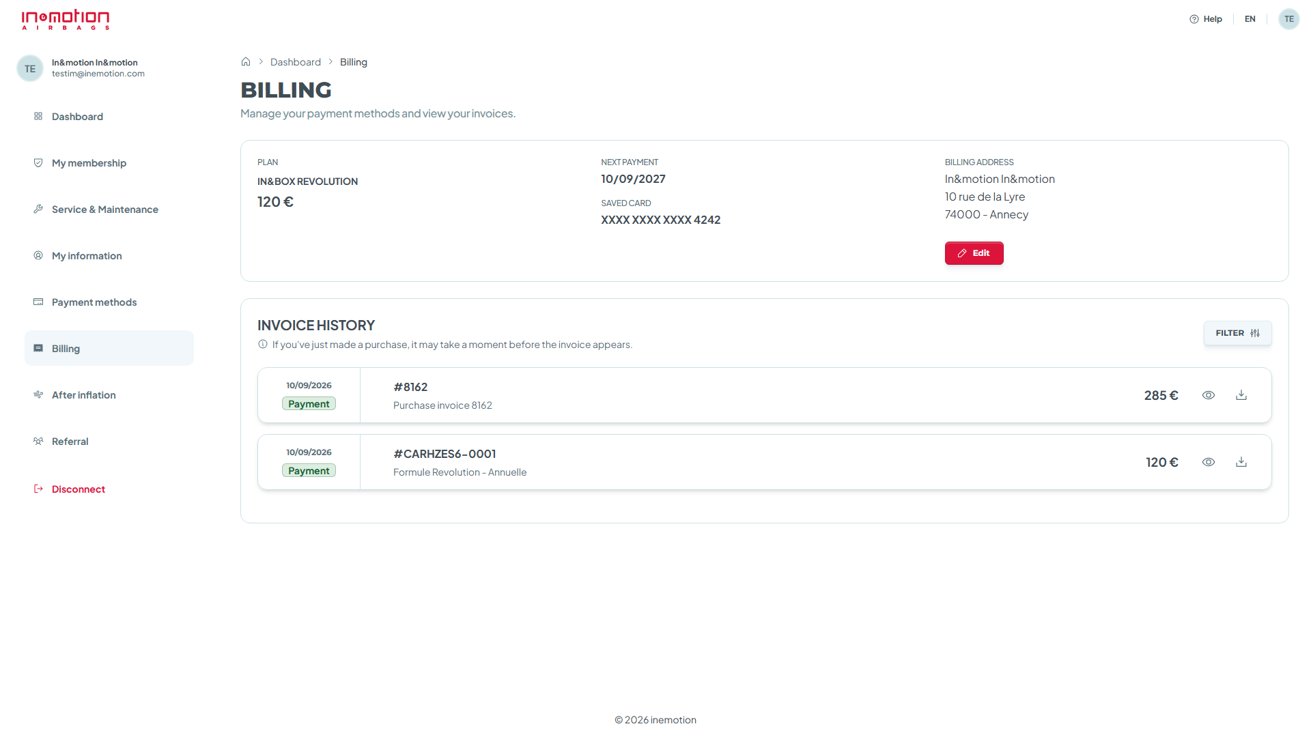Click the home icon in breadcrumb
Viewport: 1311px width, 737px height.
point(246,61)
